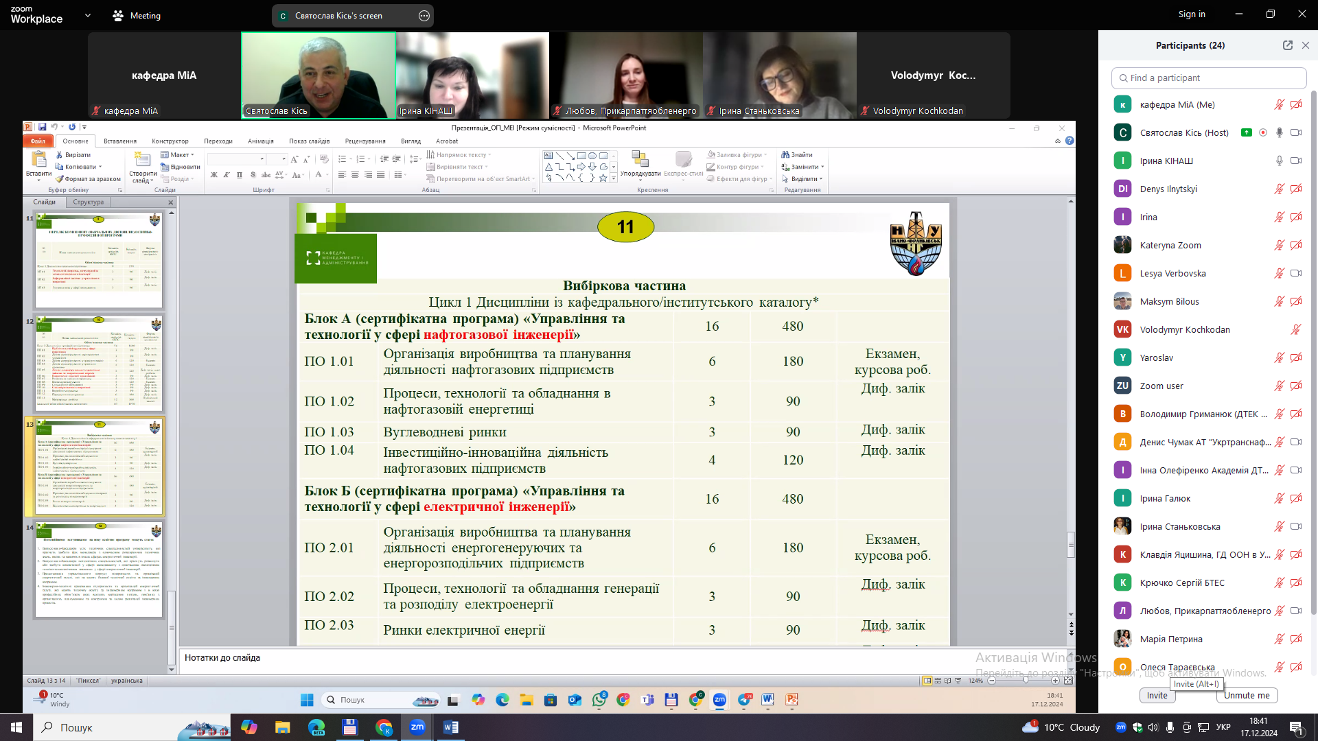Open Chrome from the Windows taskbar
1318x741 pixels.
click(384, 727)
